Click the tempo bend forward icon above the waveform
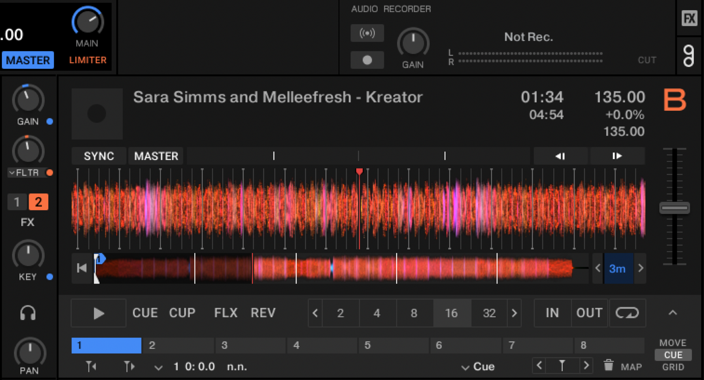 point(617,156)
